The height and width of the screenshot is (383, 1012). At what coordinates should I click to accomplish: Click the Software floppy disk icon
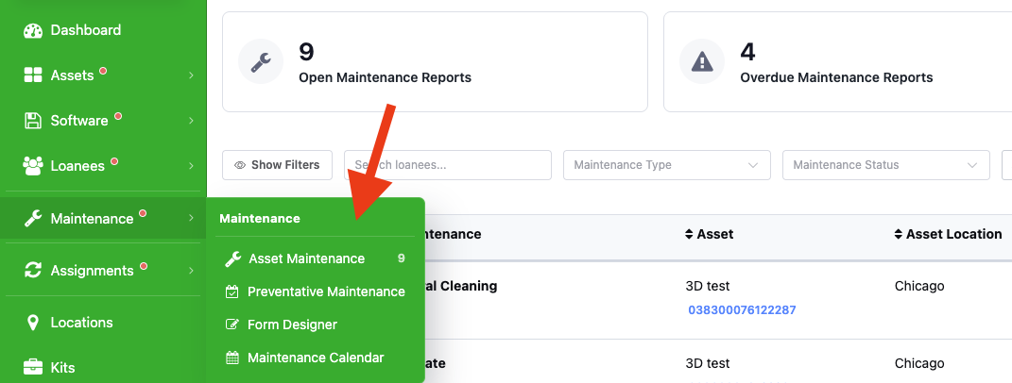click(33, 121)
